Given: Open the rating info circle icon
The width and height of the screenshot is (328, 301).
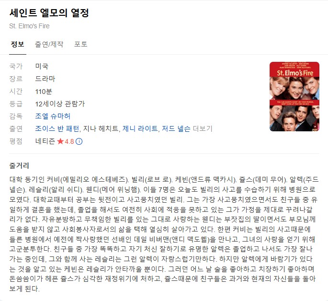Looking at the screenshot, I should coord(79,141).
